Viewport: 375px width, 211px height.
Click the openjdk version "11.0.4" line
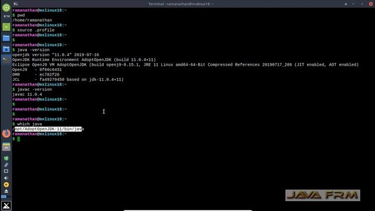[x=56, y=55]
